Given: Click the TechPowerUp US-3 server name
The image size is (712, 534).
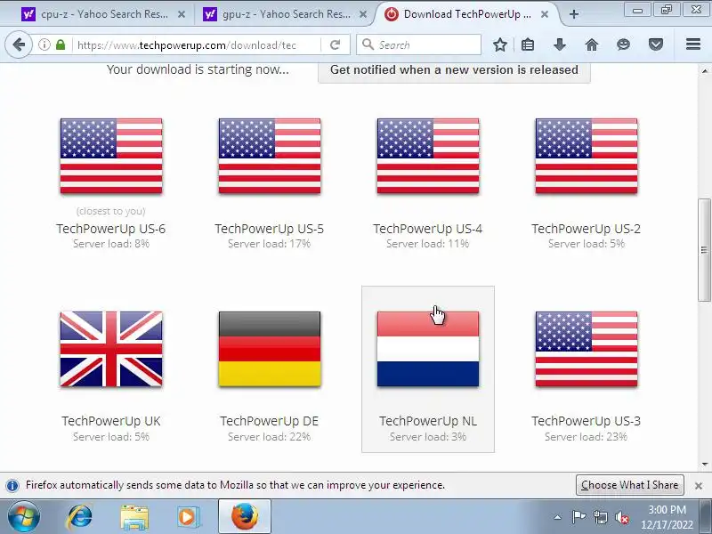Looking at the screenshot, I should tap(587, 421).
